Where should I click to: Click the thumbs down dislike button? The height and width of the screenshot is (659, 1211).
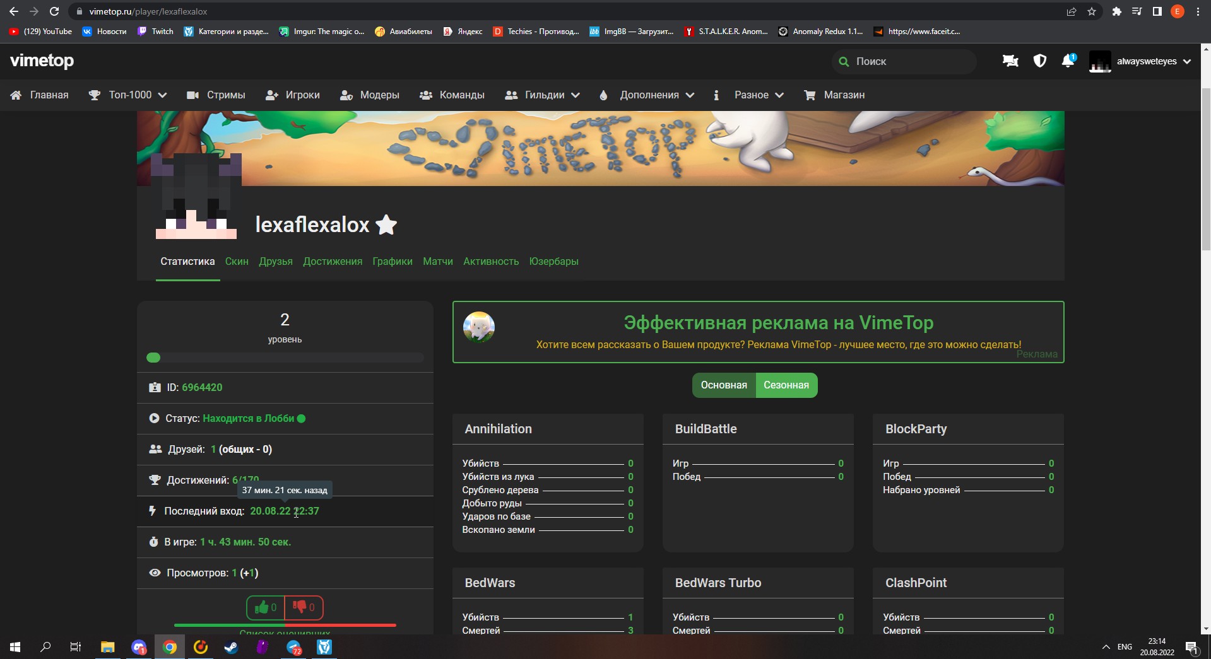pos(304,607)
